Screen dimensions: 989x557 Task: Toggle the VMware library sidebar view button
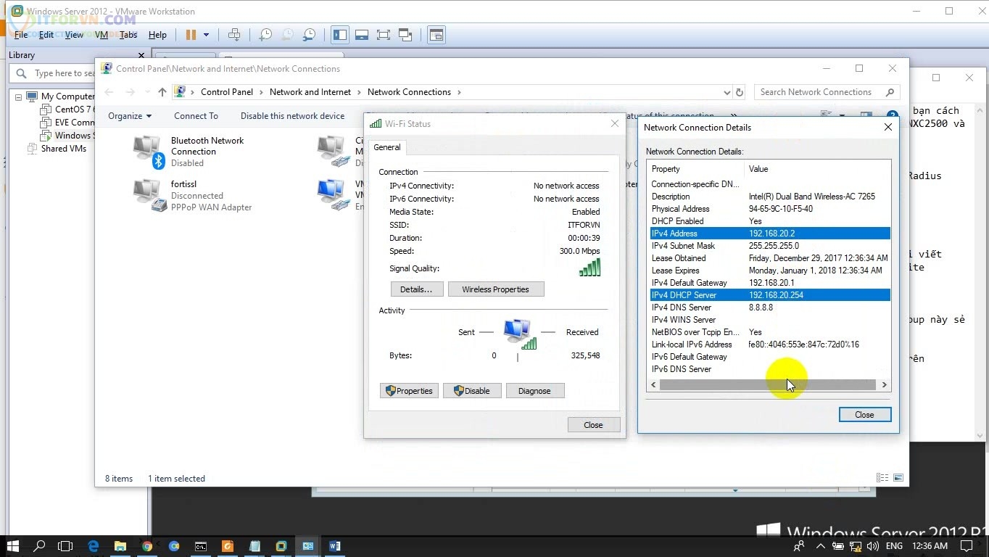click(x=339, y=35)
